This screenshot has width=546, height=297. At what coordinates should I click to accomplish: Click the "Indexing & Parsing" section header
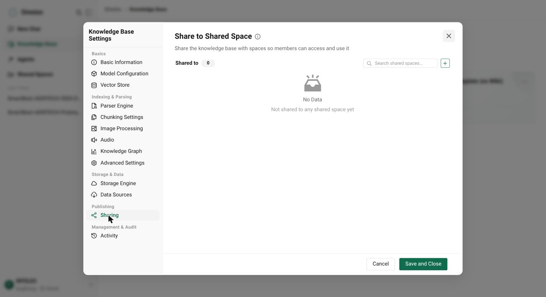112,97
